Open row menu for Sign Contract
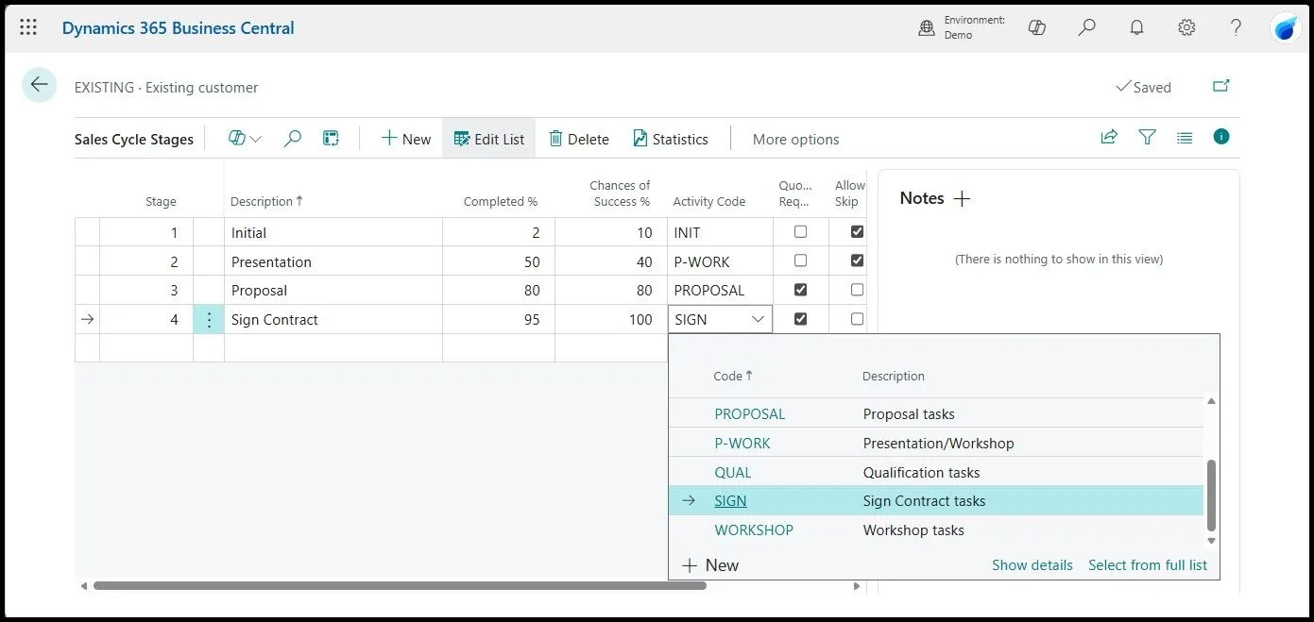The image size is (1314, 622). coord(209,319)
